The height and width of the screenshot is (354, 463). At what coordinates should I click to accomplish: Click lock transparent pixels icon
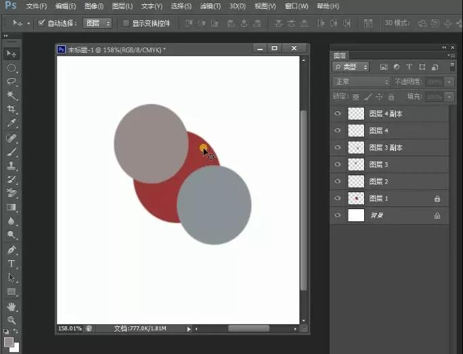pyautogui.click(x=356, y=97)
